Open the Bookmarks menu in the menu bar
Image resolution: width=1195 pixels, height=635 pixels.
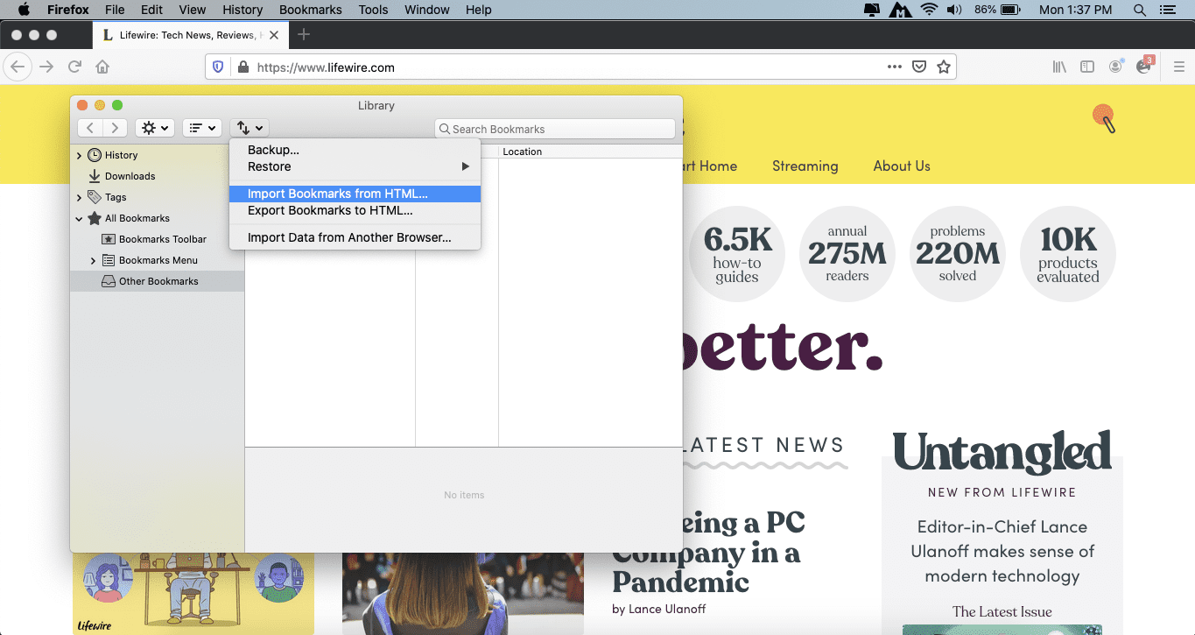[311, 10]
